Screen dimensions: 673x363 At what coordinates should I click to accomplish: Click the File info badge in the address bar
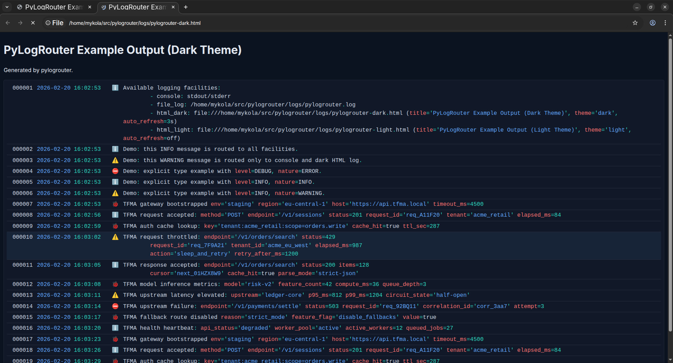pyautogui.click(x=48, y=23)
